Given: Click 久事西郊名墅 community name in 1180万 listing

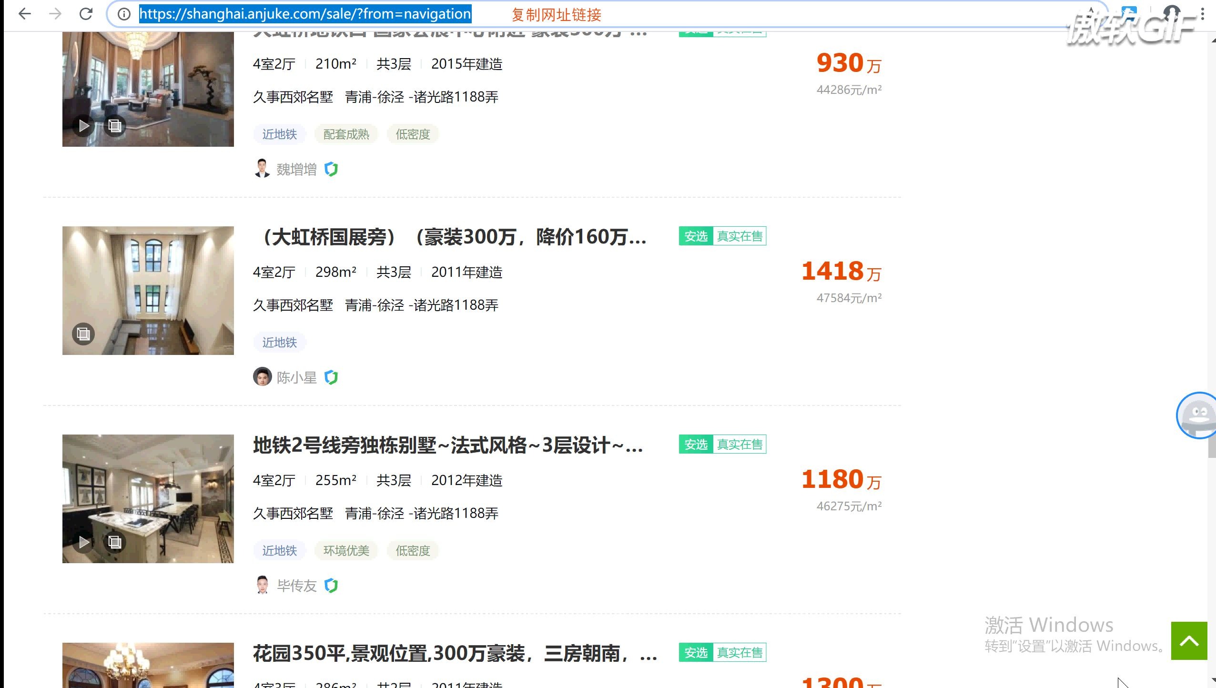Looking at the screenshot, I should click(x=293, y=514).
